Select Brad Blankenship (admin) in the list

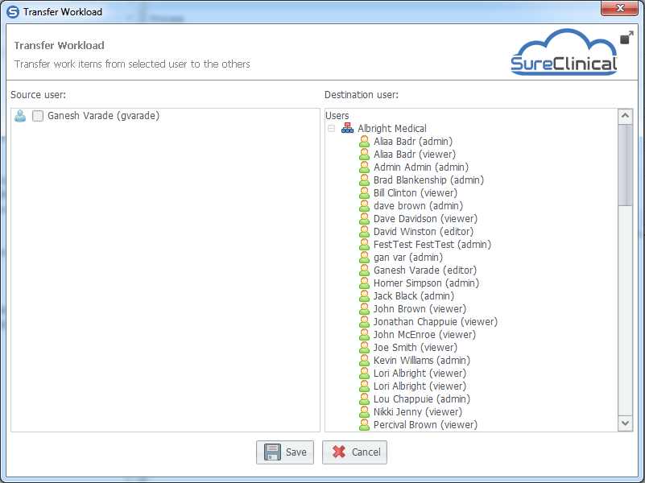(428, 180)
